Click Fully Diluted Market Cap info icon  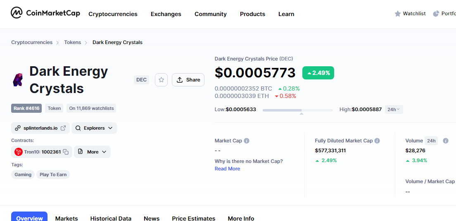(377, 141)
